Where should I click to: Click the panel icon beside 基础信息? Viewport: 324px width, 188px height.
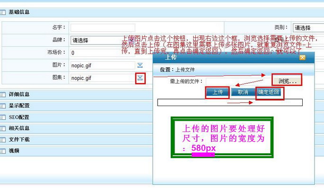(3, 12)
